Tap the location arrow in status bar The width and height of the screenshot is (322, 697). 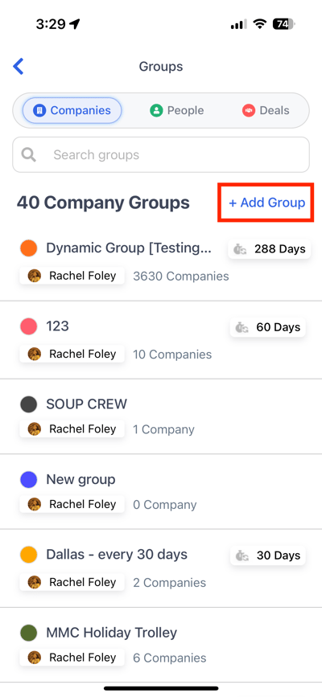coord(75,24)
